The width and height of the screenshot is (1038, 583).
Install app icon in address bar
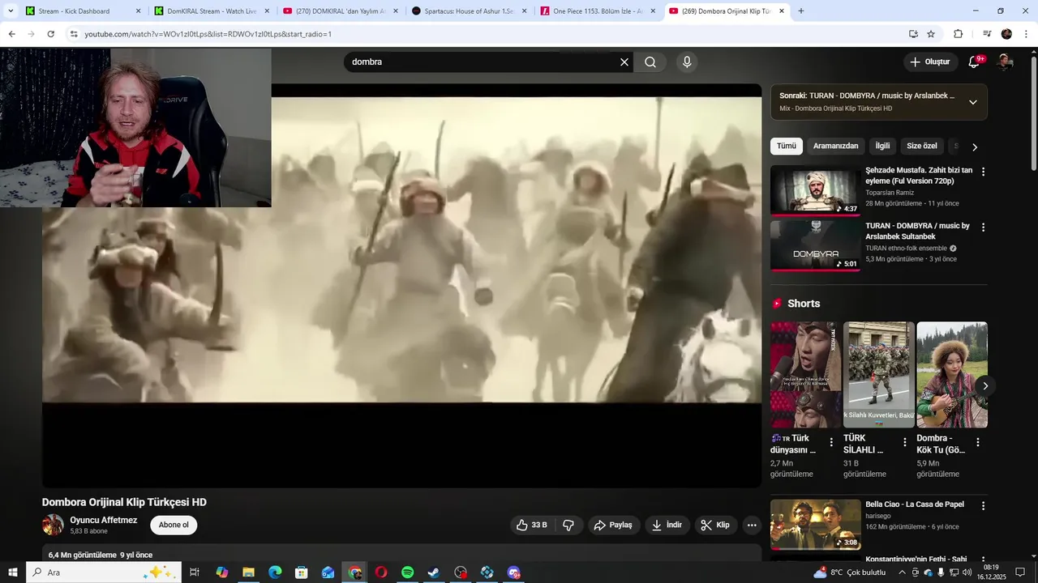tap(913, 34)
